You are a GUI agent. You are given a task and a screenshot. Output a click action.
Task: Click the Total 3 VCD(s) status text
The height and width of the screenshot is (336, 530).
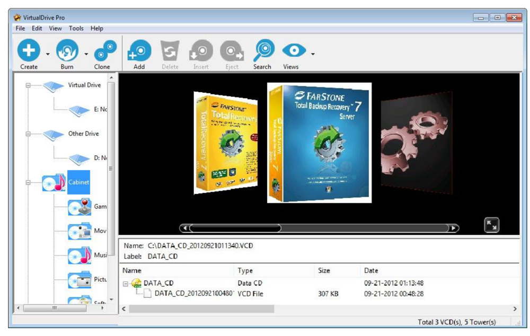457,322
